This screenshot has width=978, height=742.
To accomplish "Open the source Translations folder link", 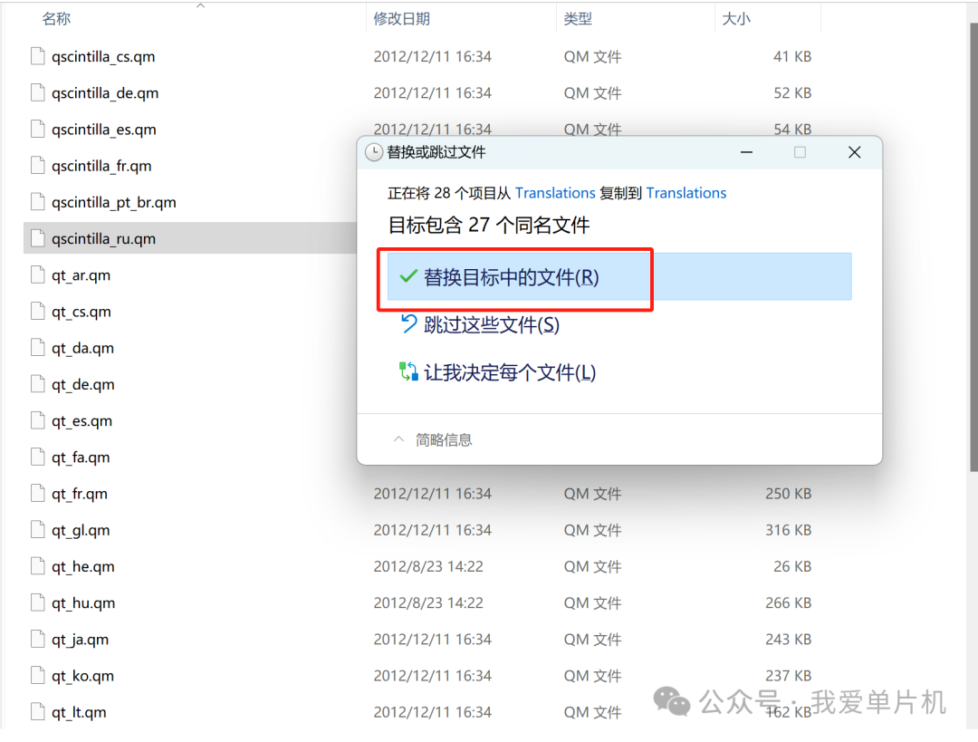I will click(x=555, y=193).
